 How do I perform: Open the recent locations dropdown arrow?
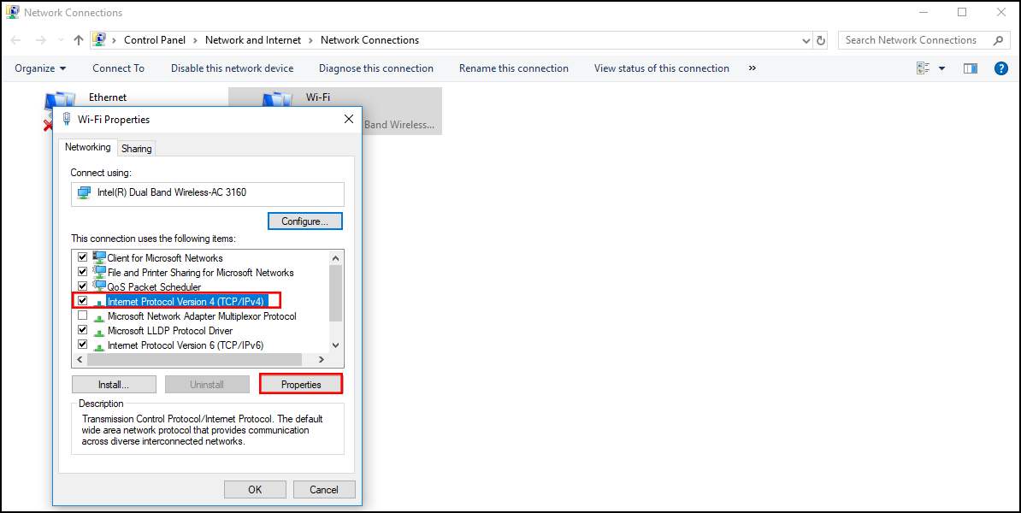(x=62, y=40)
